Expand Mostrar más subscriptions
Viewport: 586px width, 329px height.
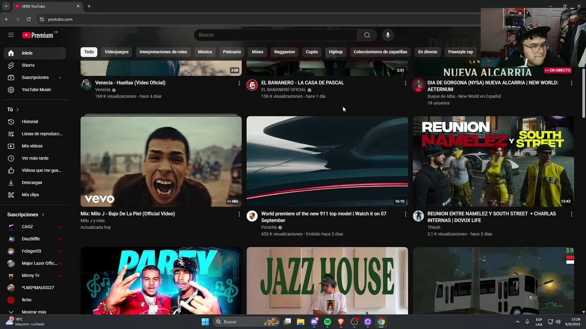[35, 312]
